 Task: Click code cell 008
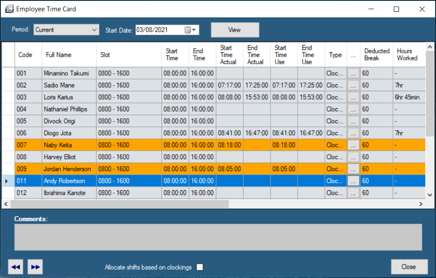coord(28,157)
